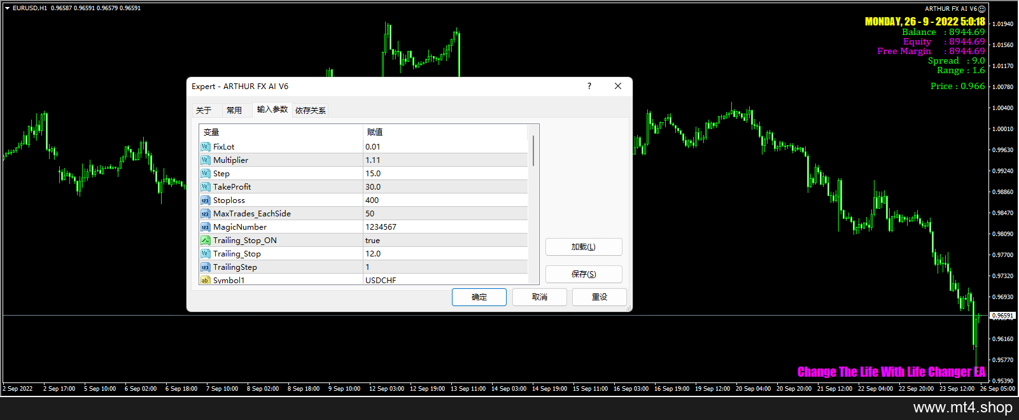Click the Trailing_Stop_ON variable name

coord(245,241)
